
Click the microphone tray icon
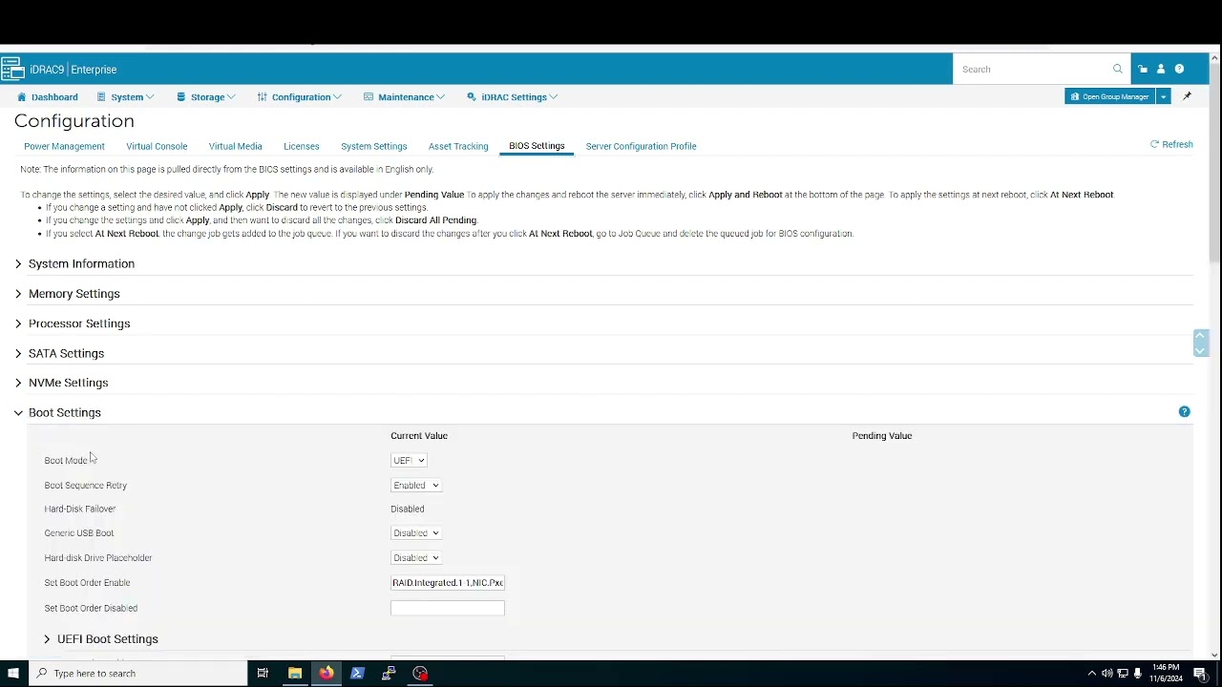pos(1138,673)
